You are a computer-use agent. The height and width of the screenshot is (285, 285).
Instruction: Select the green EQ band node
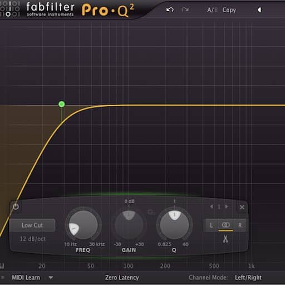(62, 104)
